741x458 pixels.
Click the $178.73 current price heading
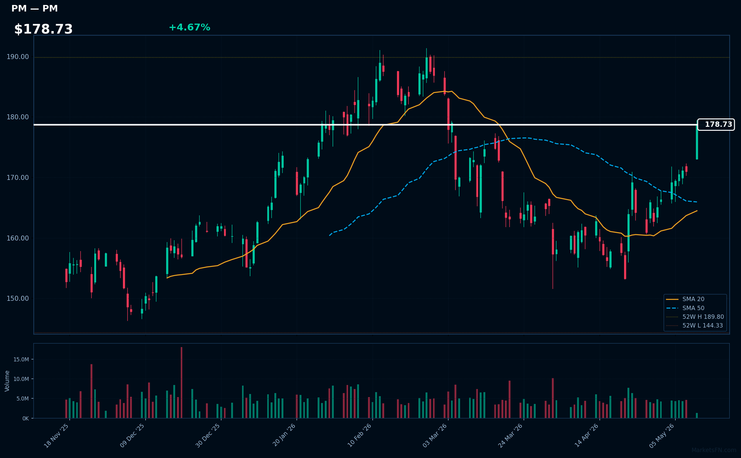coord(43,29)
